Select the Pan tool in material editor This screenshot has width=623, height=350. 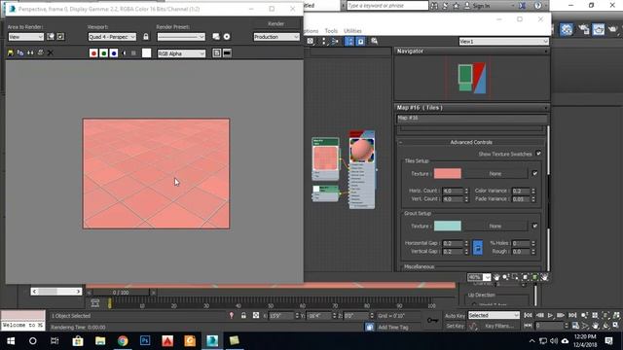tap(496, 277)
